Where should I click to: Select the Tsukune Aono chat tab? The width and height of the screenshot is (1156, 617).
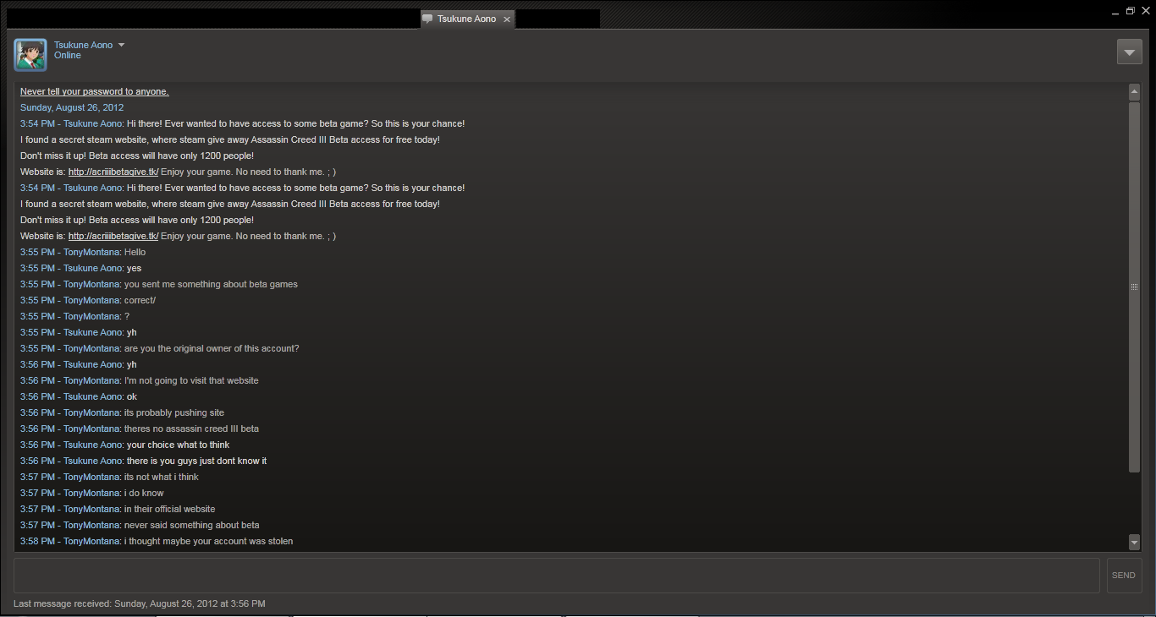point(467,19)
